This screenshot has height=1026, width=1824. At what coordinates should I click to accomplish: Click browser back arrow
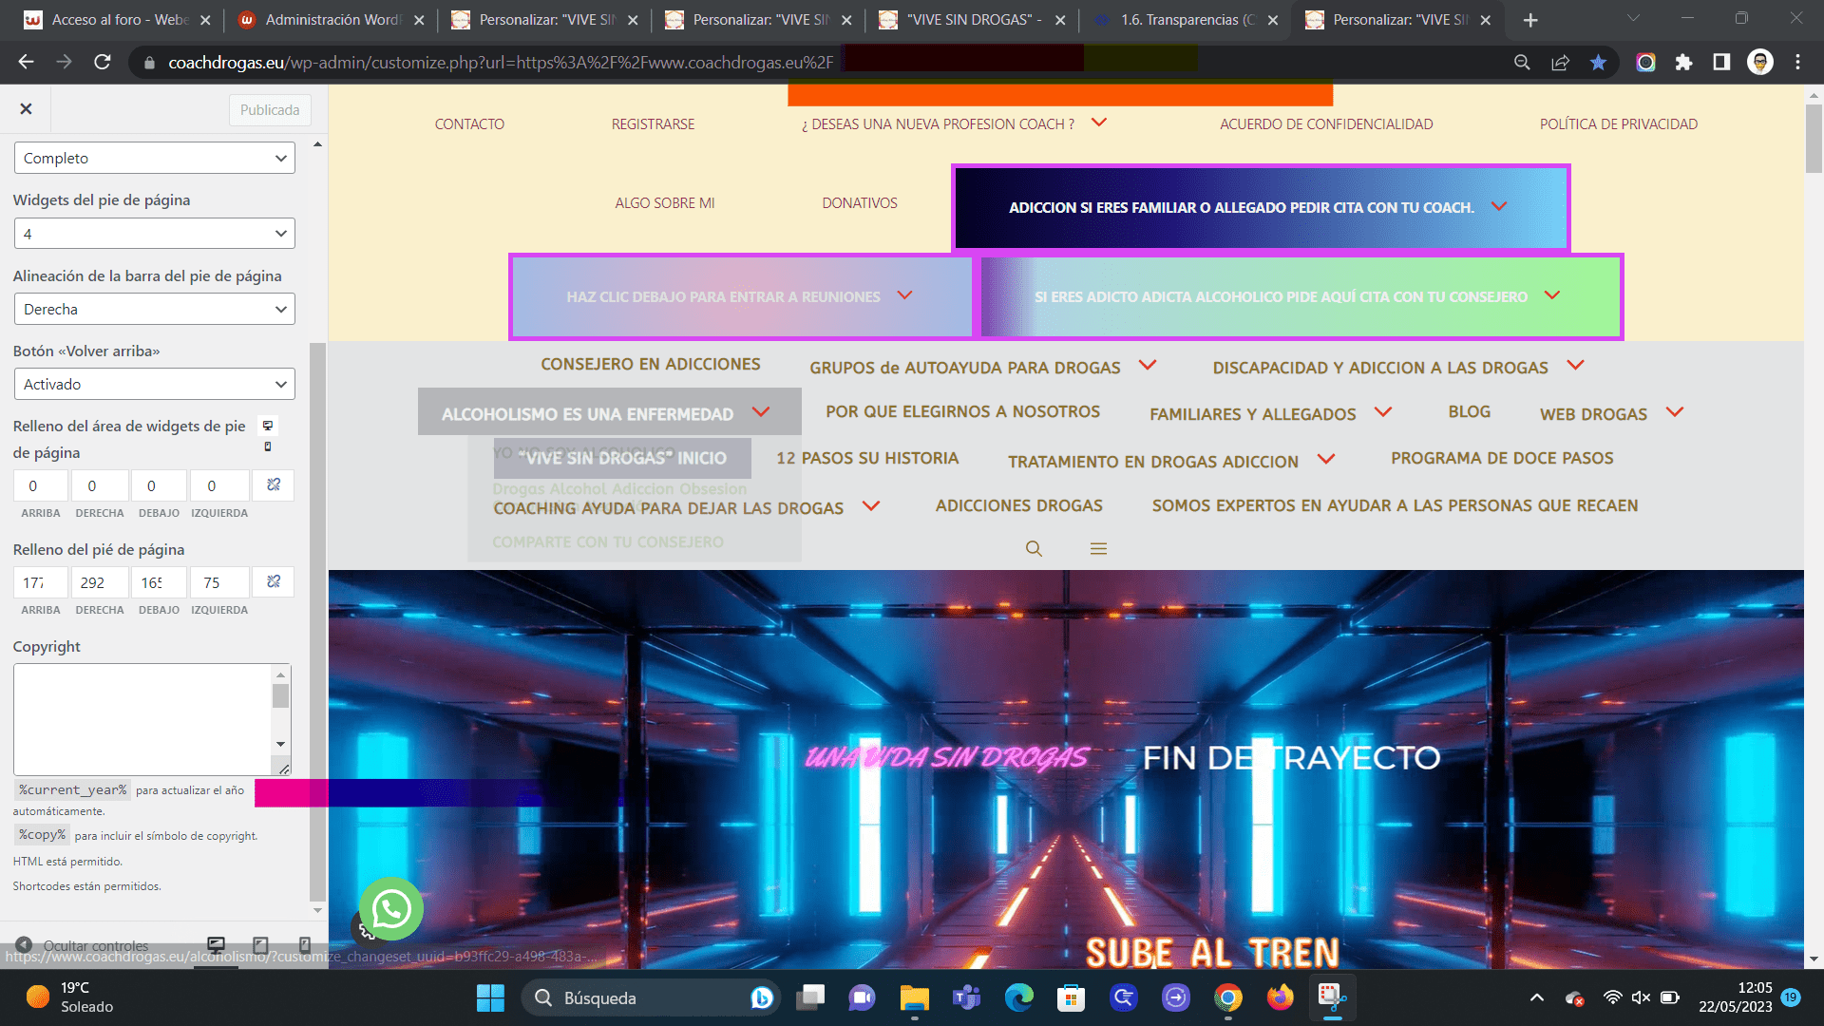click(x=26, y=62)
